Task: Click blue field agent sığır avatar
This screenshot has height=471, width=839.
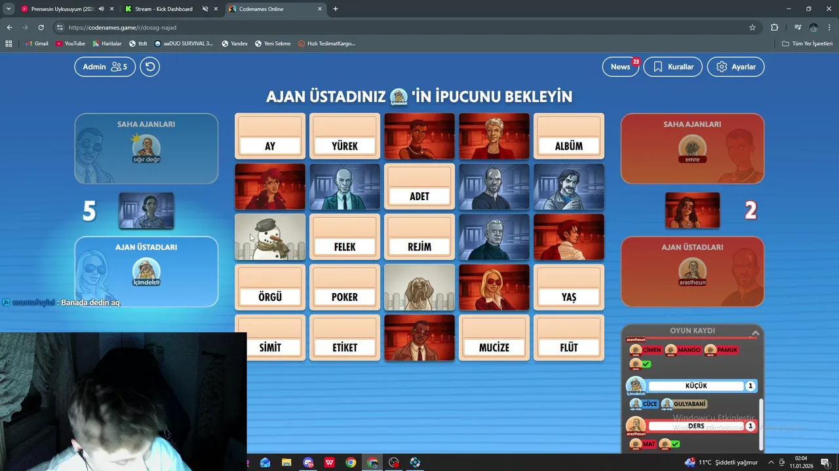Action: click(146, 148)
